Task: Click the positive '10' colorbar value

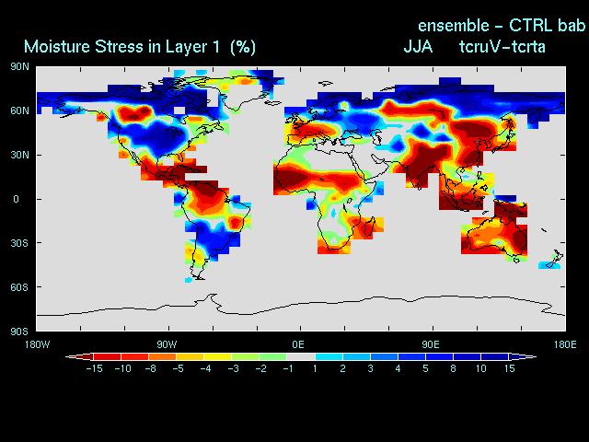Action: (x=481, y=368)
